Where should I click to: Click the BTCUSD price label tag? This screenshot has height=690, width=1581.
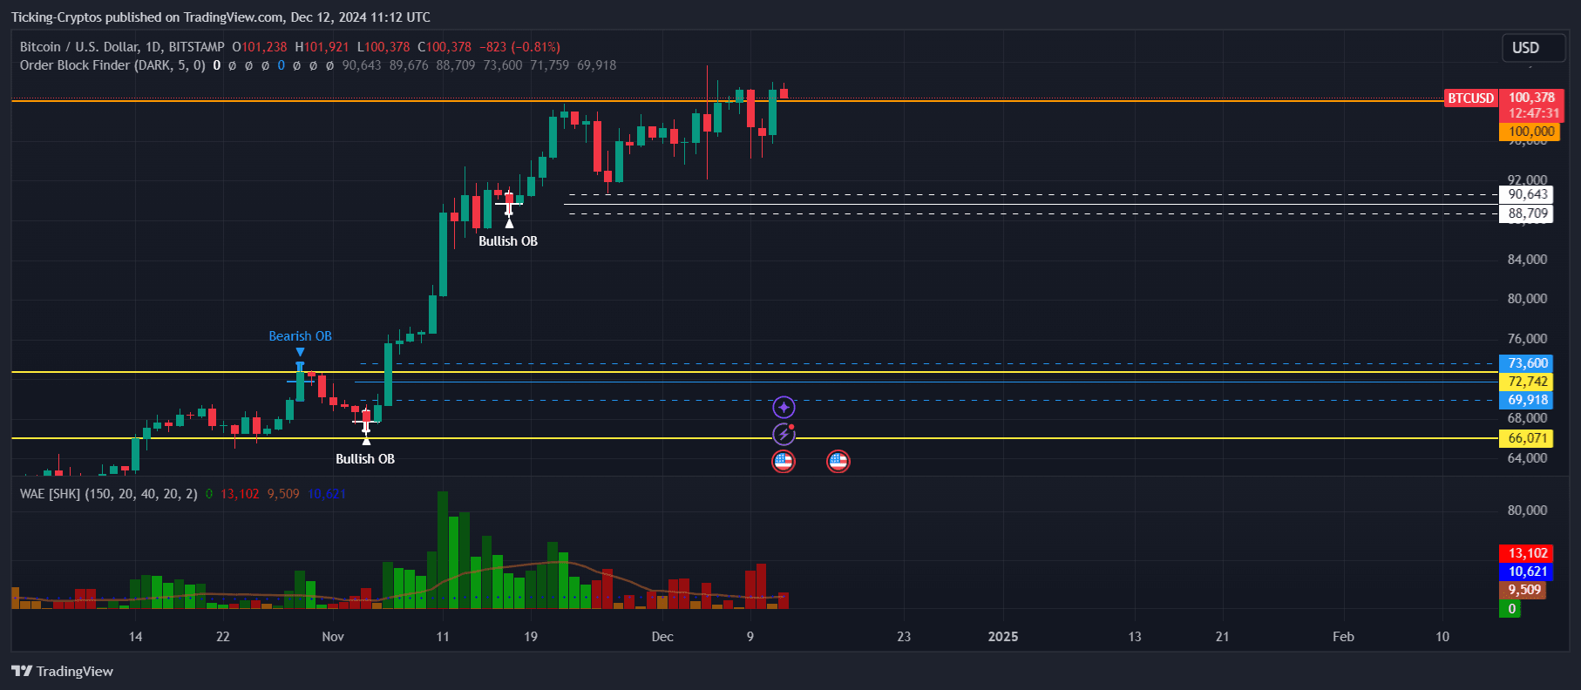[1471, 98]
